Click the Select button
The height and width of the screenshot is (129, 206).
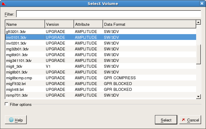[x=166, y=120]
